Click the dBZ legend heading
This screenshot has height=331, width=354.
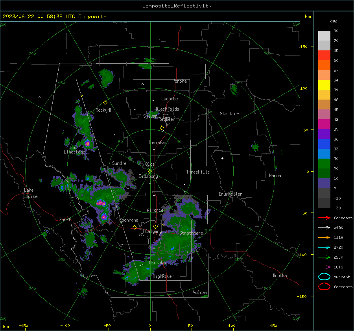[334, 21]
